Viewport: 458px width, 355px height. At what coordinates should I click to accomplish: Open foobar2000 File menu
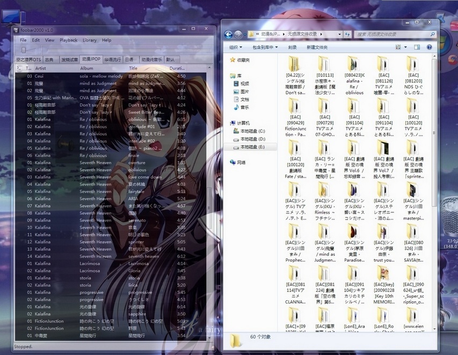click(x=23, y=40)
